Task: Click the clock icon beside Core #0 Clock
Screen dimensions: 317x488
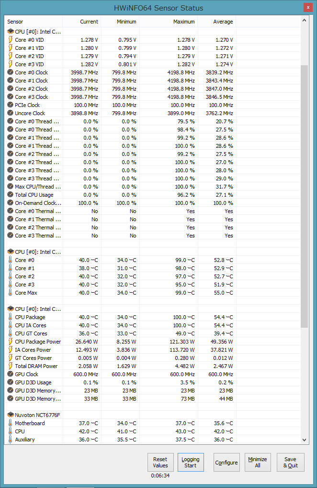Action: click(x=10, y=72)
